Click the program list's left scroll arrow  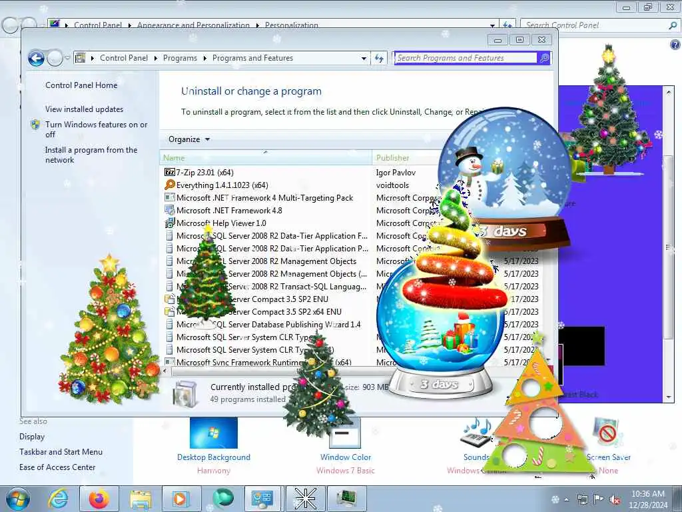pyautogui.click(x=165, y=372)
